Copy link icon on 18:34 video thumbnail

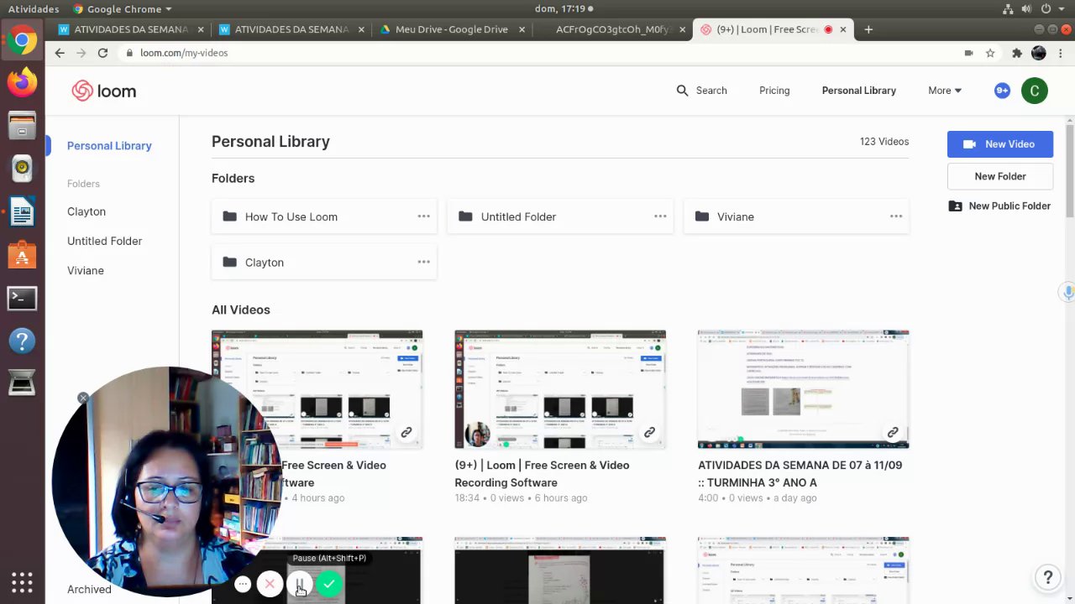(x=649, y=432)
